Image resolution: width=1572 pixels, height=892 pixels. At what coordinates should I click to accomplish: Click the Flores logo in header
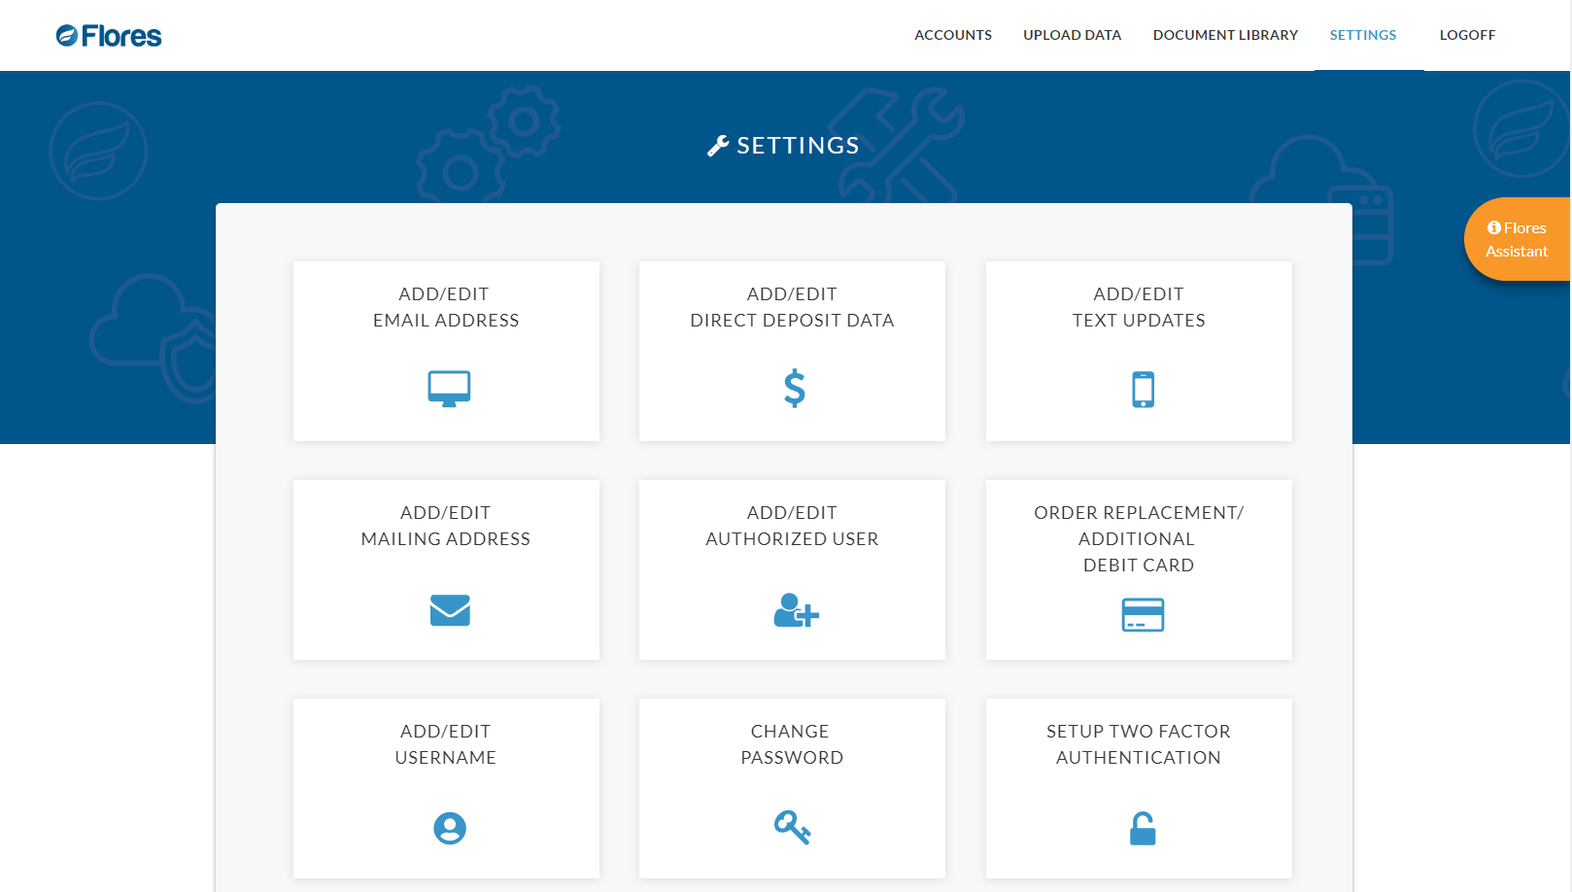point(109,36)
